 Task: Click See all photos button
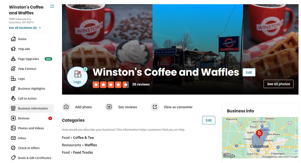pyautogui.click(x=278, y=84)
